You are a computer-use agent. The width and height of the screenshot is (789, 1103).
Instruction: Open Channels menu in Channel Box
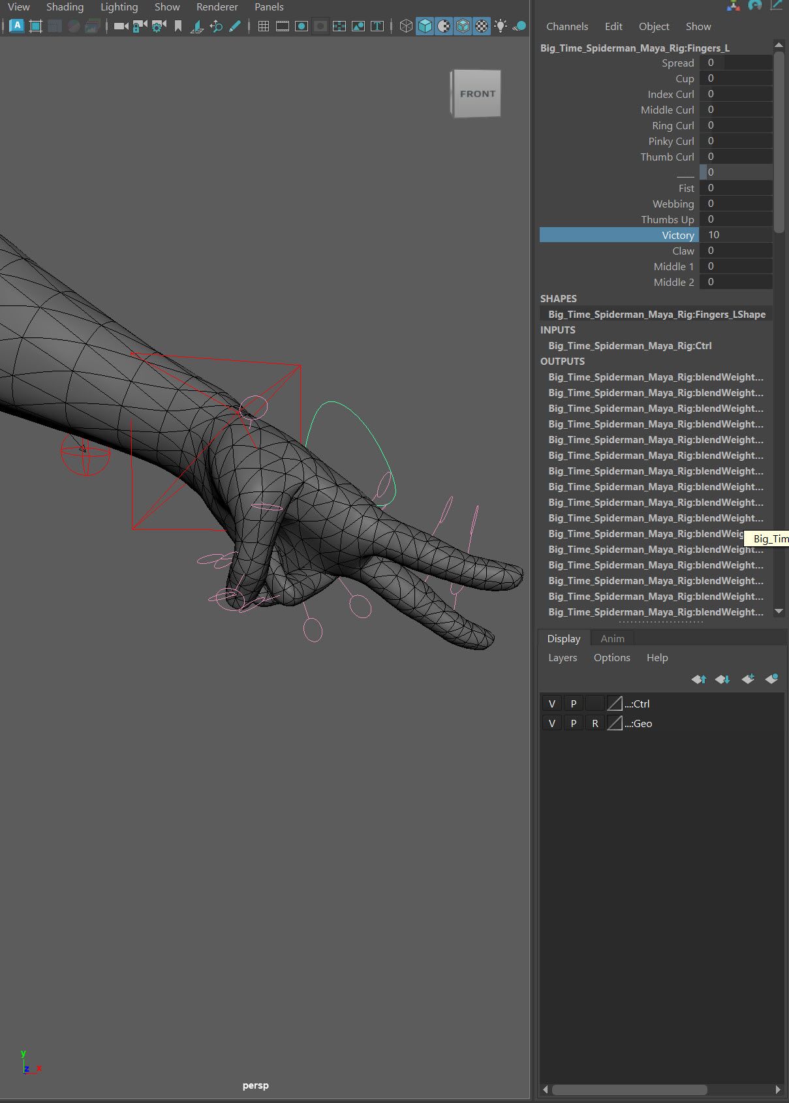pos(566,27)
